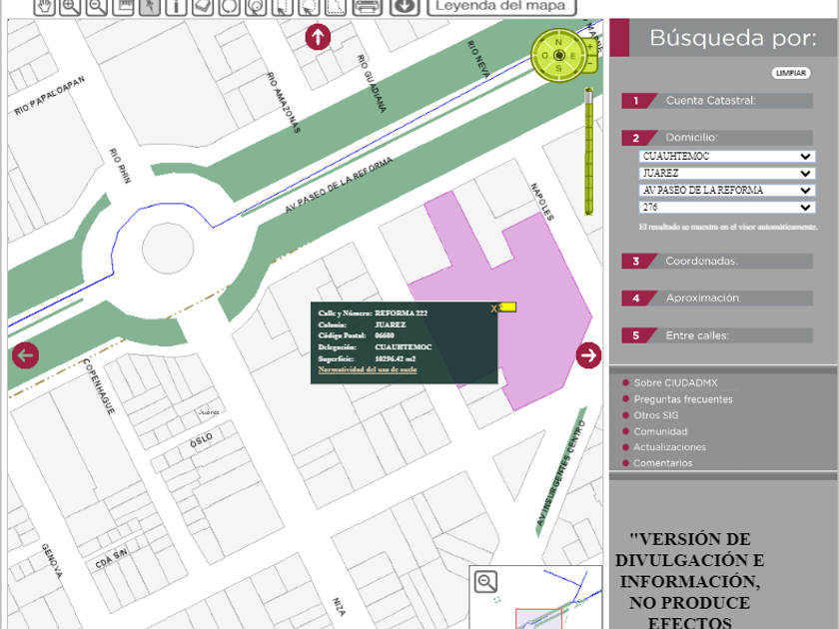Open Preguntas frecuentes link
This screenshot has height=629, width=839.
pyautogui.click(x=683, y=399)
